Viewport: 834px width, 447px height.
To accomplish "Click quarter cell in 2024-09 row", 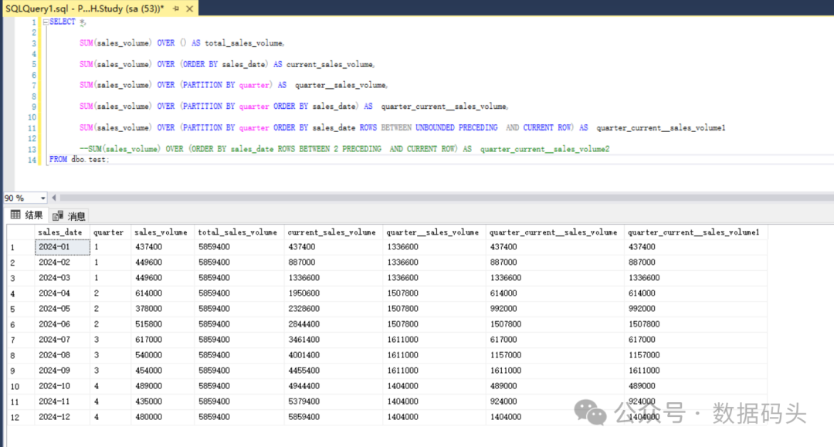I will click(110, 371).
